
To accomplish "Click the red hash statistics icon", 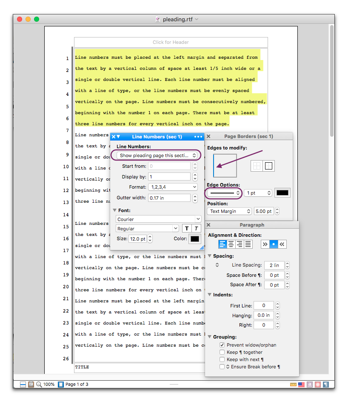I will [318, 384].
